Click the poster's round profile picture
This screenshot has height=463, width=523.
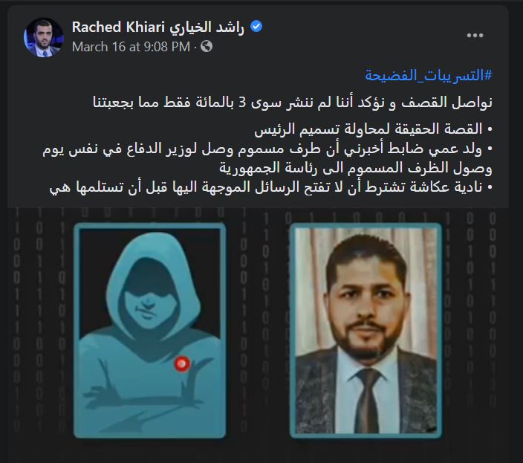coord(43,37)
